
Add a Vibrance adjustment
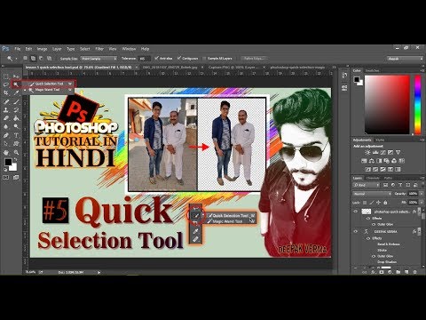(398, 152)
